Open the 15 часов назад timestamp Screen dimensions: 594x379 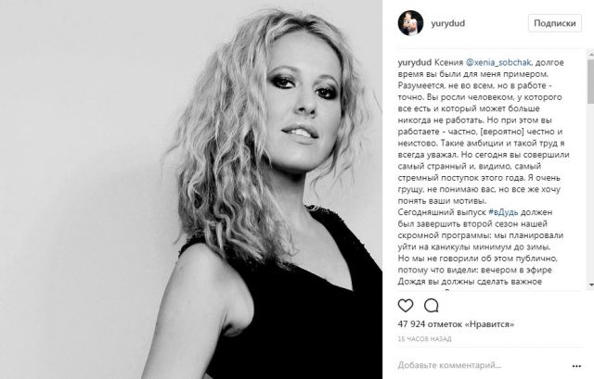424,339
